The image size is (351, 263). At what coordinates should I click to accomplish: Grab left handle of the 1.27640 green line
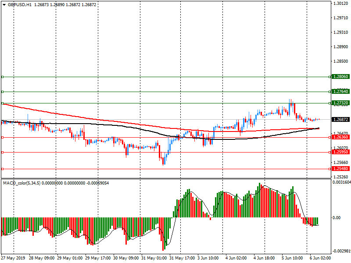[3, 92]
